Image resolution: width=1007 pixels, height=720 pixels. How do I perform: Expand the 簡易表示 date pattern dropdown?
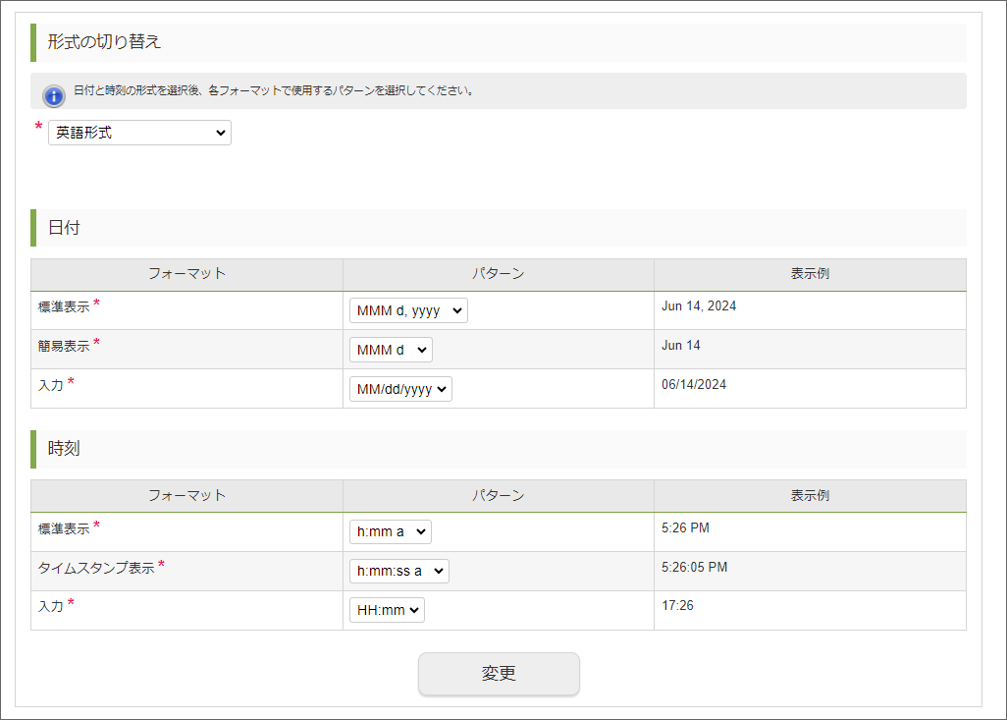(x=390, y=350)
